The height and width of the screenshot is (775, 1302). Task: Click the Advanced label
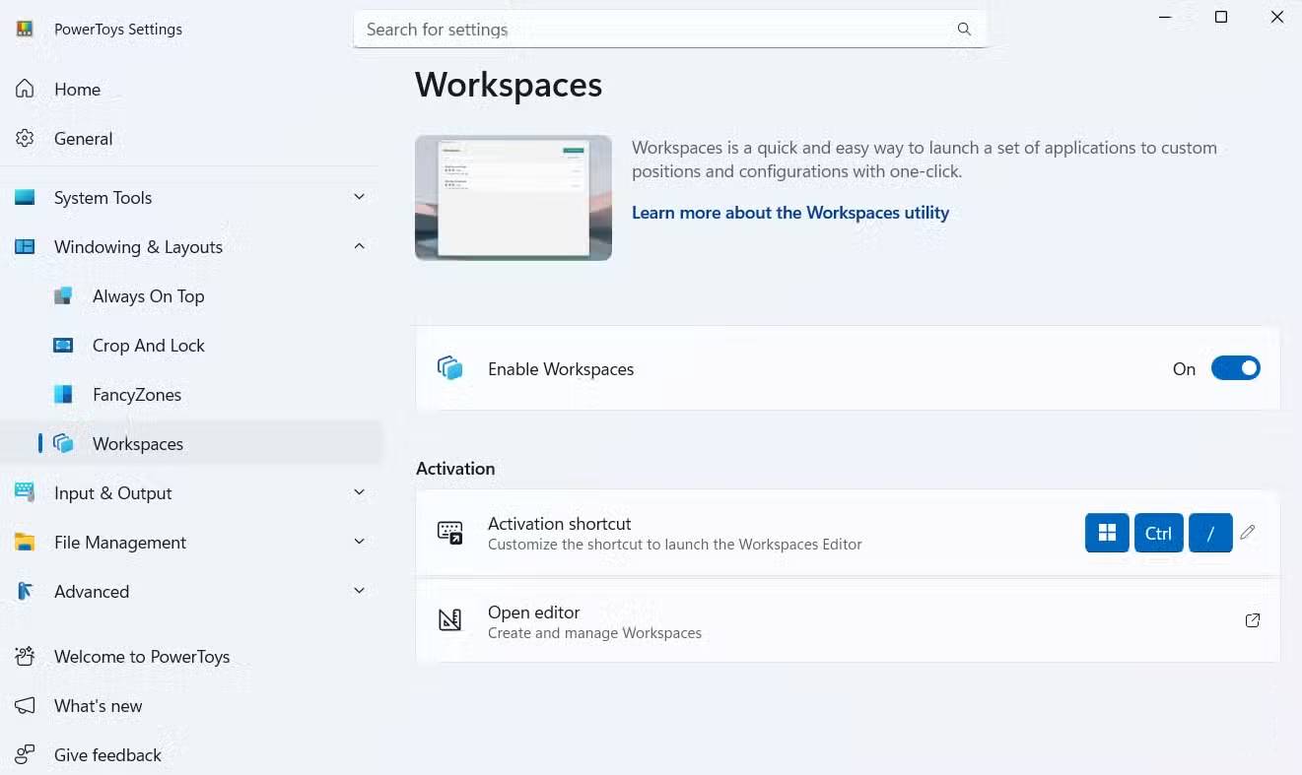(92, 592)
